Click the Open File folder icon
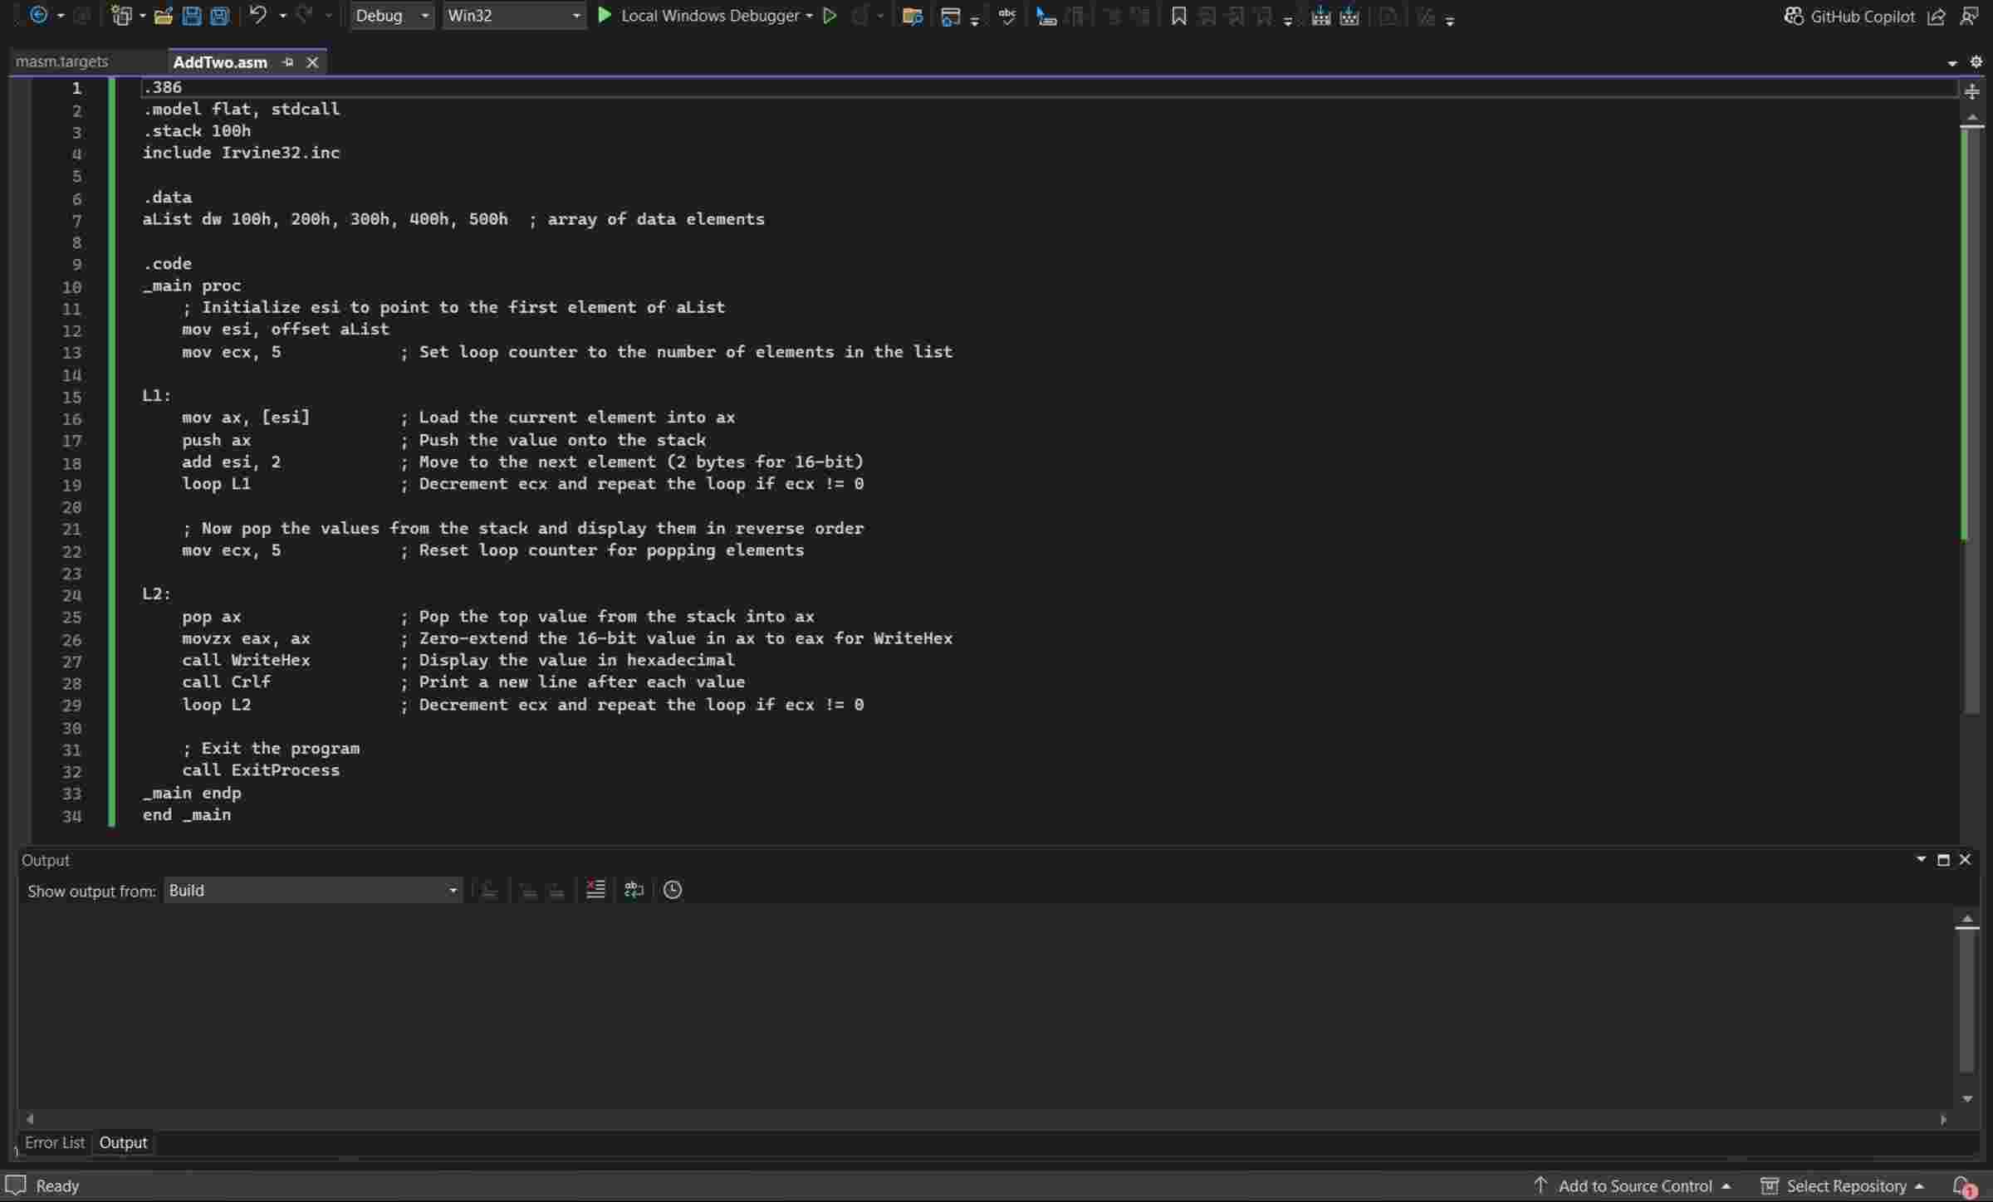 (164, 16)
